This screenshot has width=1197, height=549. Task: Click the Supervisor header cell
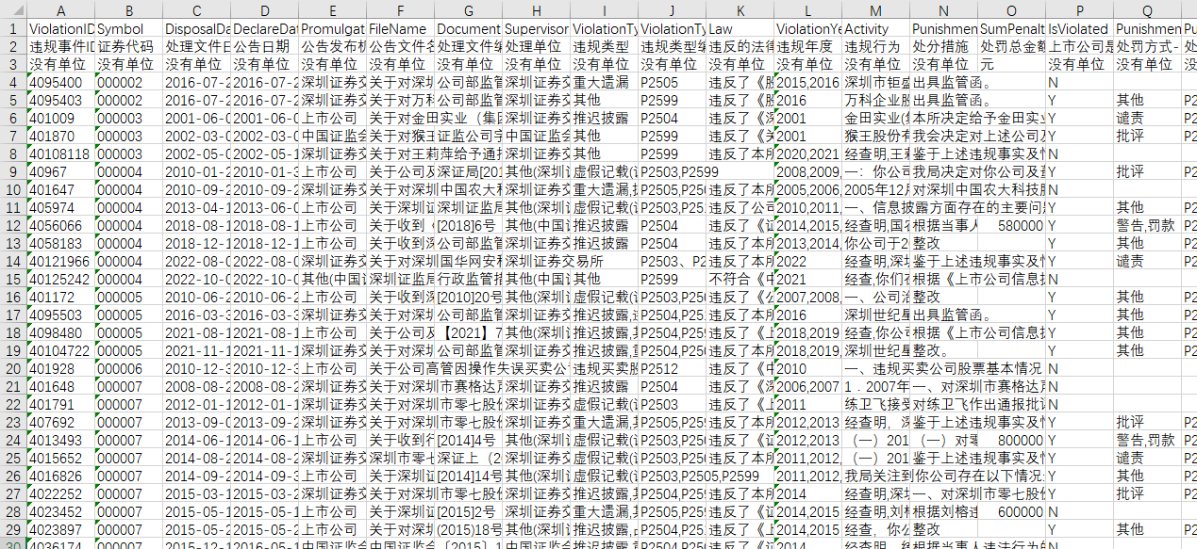536,29
